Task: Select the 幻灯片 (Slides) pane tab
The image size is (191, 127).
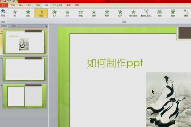Action: point(4,26)
